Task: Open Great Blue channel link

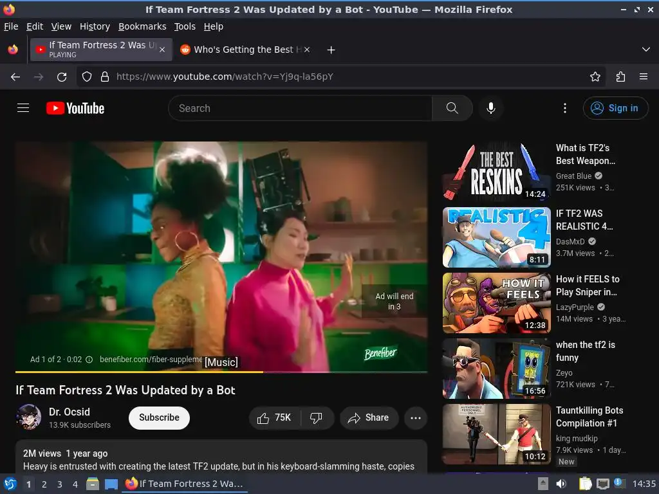Action: click(573, 176)
